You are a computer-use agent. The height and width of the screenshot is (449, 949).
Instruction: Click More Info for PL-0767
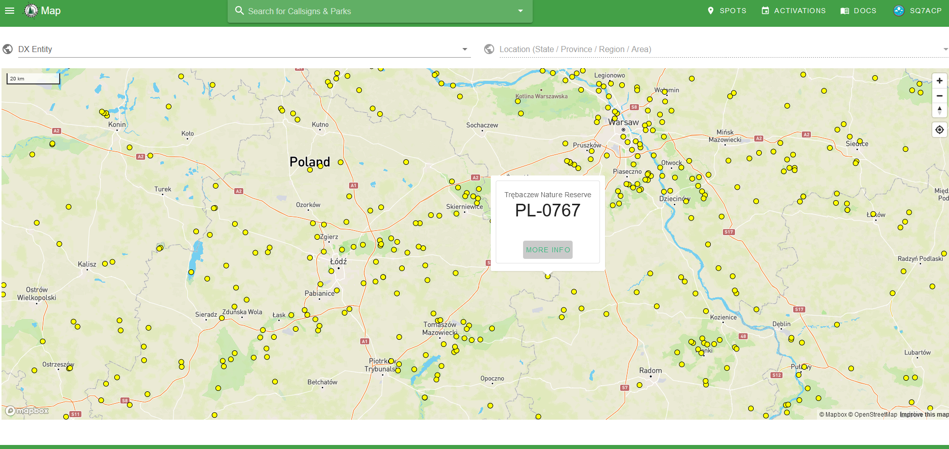(x=547, y=250)
